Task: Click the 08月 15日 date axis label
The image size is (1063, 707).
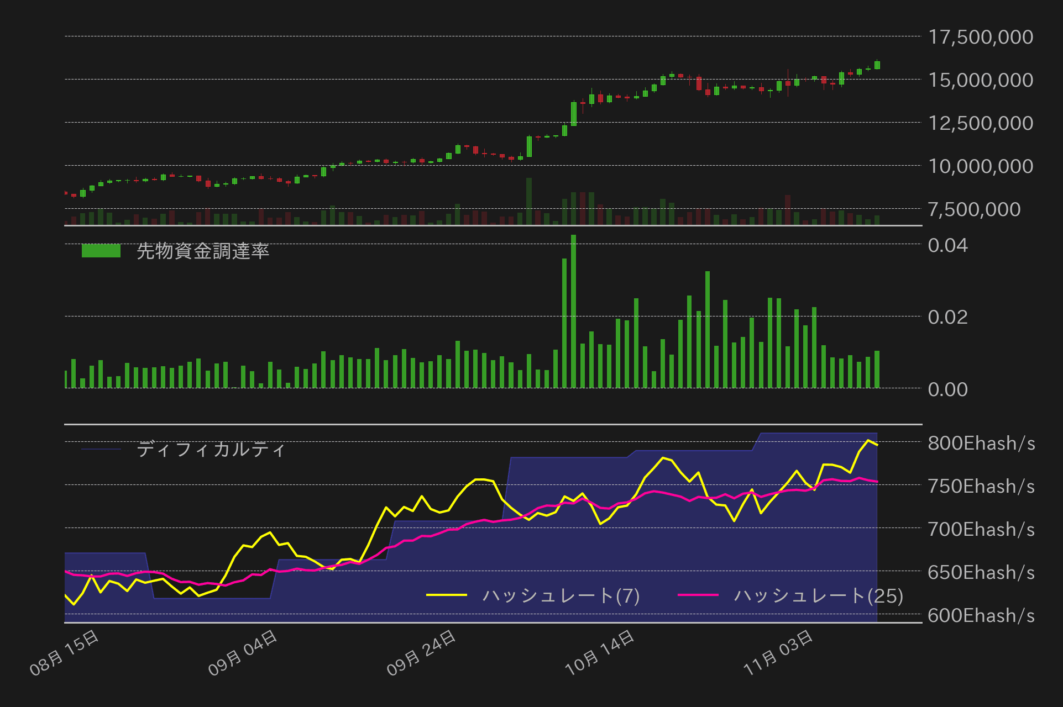Action: [64, 653]
